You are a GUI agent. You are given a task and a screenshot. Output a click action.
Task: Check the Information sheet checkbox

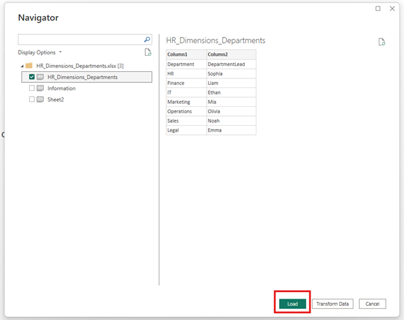(32, 88)
